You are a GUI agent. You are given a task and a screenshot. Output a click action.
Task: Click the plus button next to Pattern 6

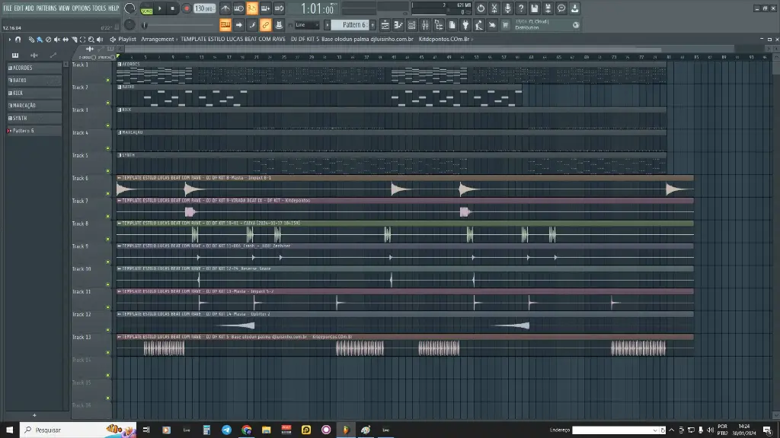372,25
